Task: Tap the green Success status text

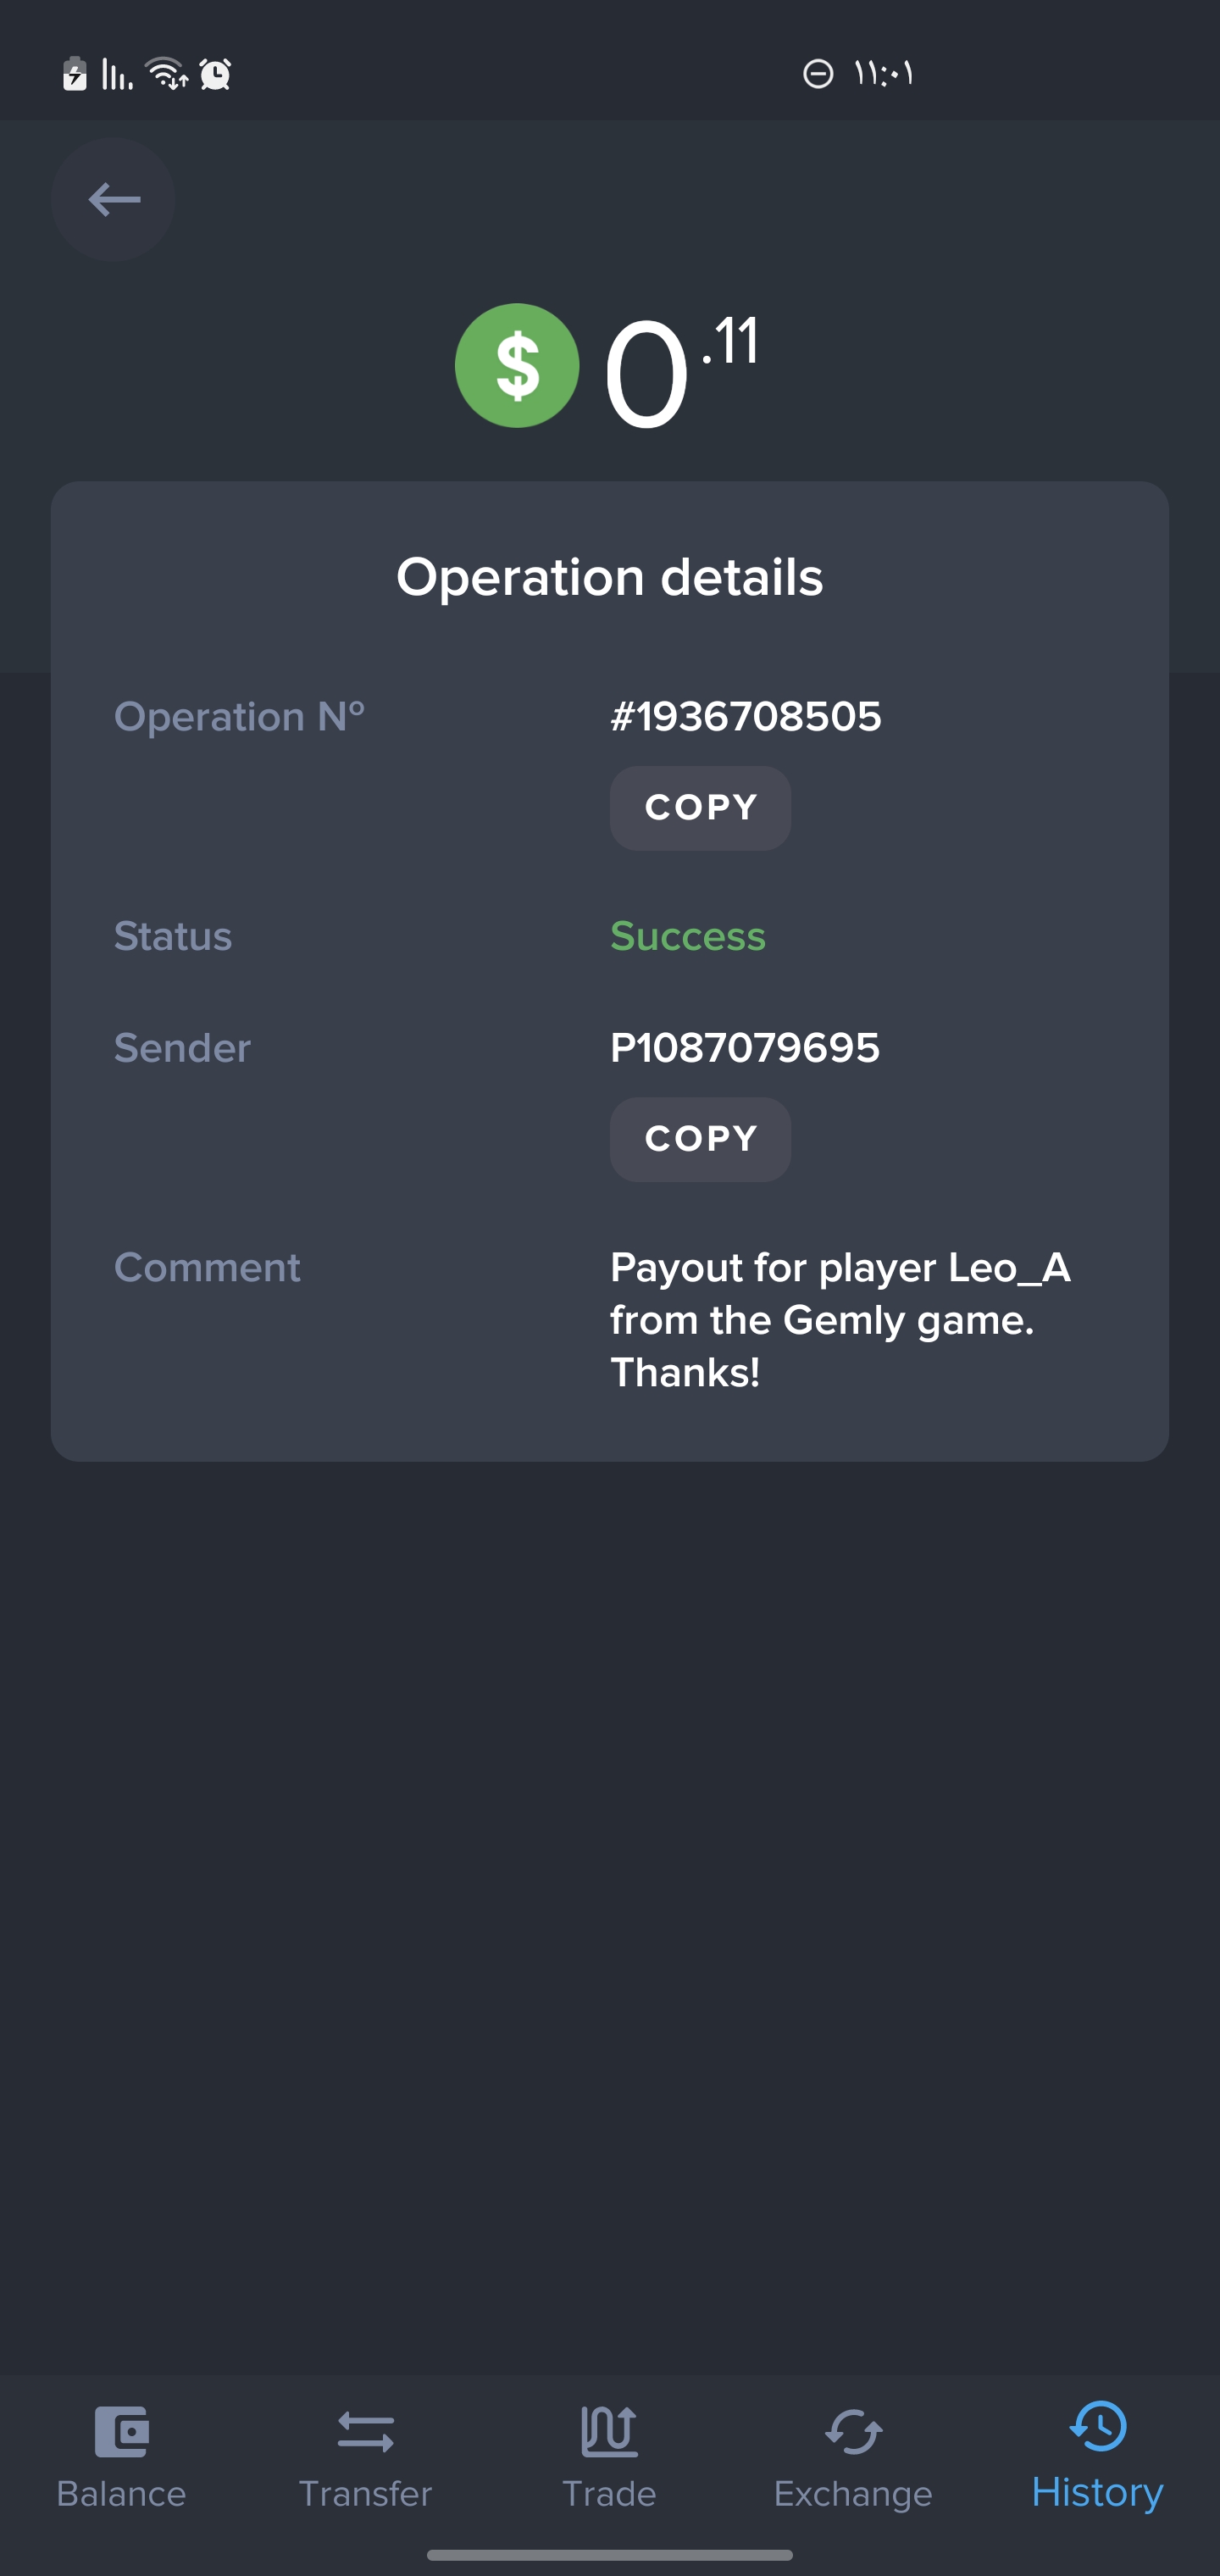Action: tap(688, 937)
